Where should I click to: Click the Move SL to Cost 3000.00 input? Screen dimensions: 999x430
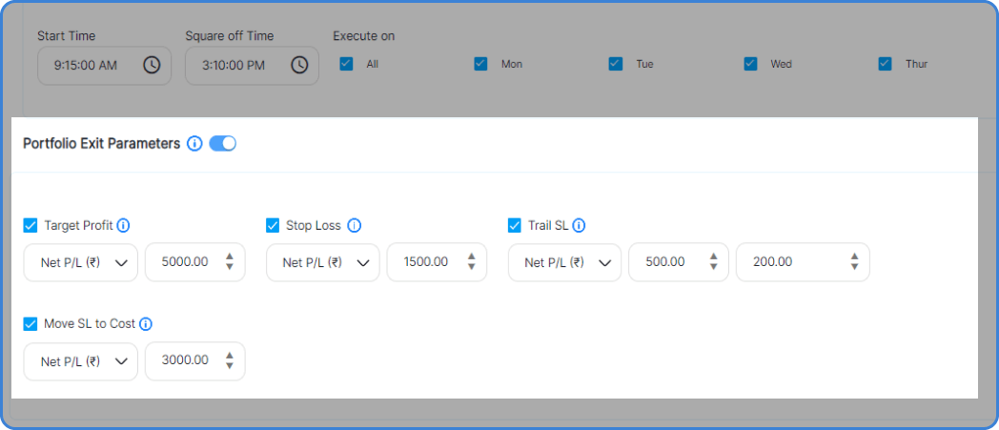(x=195, y=361)
